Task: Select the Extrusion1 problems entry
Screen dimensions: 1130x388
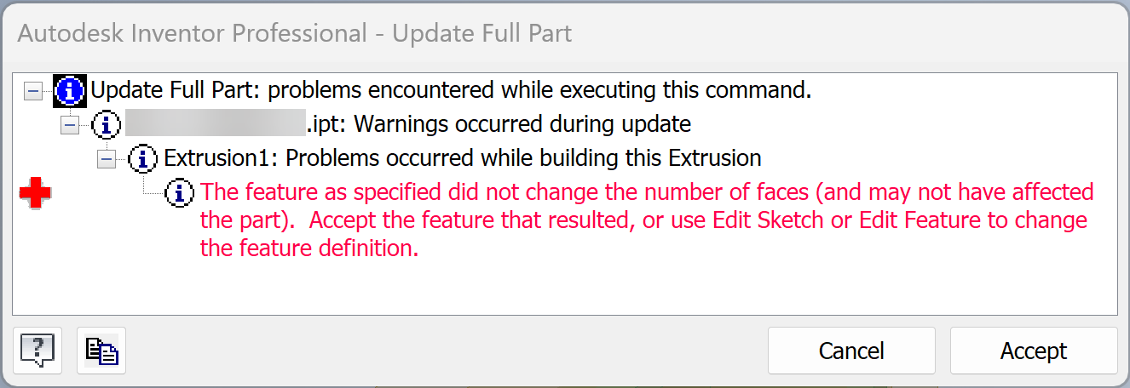Action: (462, 158)
